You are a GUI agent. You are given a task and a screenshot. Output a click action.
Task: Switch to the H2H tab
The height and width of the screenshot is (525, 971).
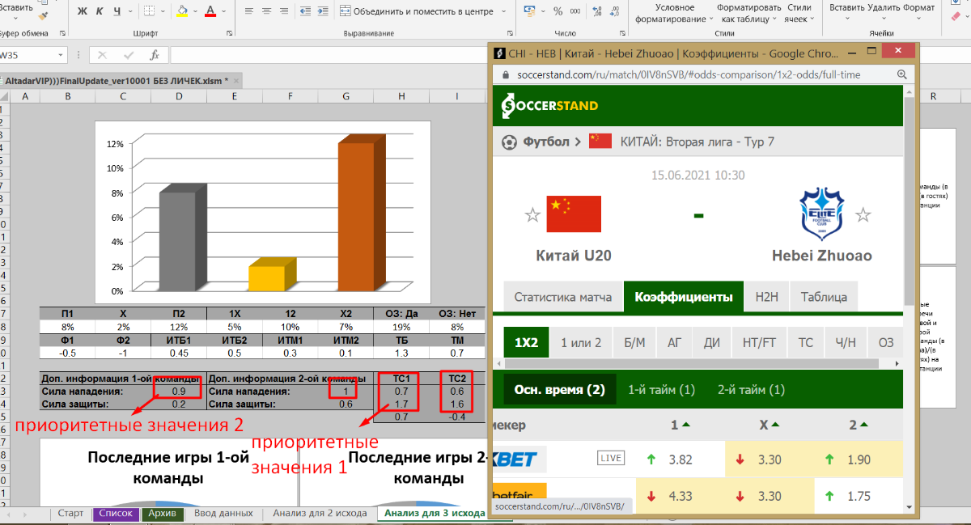(766, 297)
